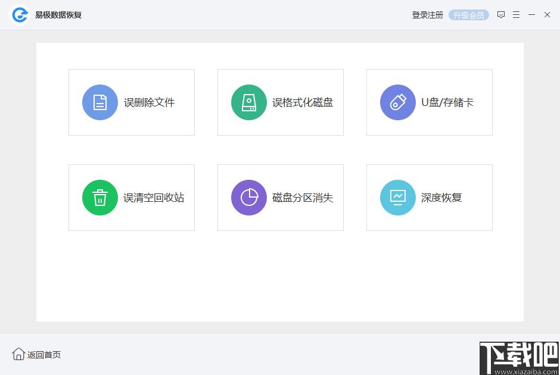Viewport: 560px width, 375px height.
Task: Click 返回首页 text
Action: pyautogui.click(x=44, y=355)
